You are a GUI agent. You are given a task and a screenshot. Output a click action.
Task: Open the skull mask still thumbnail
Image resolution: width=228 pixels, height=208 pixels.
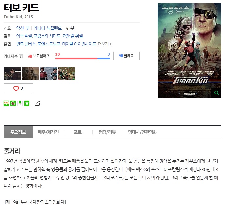pos(30,73)
